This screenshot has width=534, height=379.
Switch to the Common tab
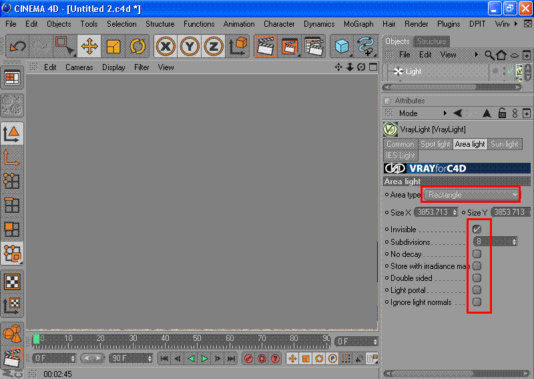(x=400, y=144)
